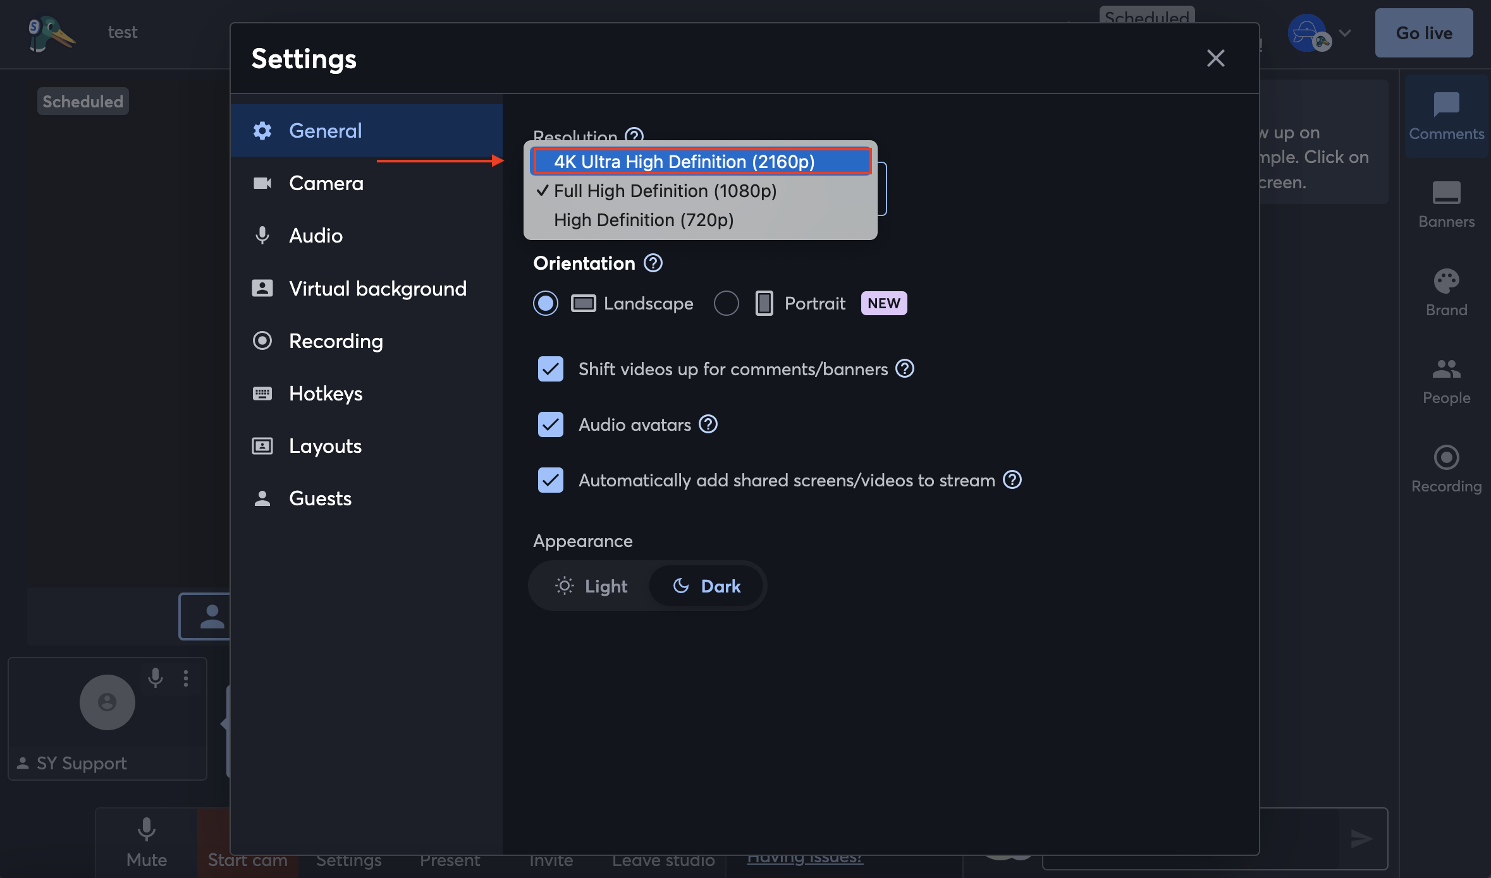
Task: Open the Recording side panel
Action: tap(1446, 469)
